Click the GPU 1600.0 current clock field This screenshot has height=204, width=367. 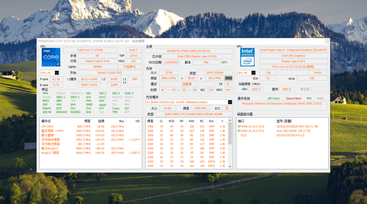[x=256, y=89]
